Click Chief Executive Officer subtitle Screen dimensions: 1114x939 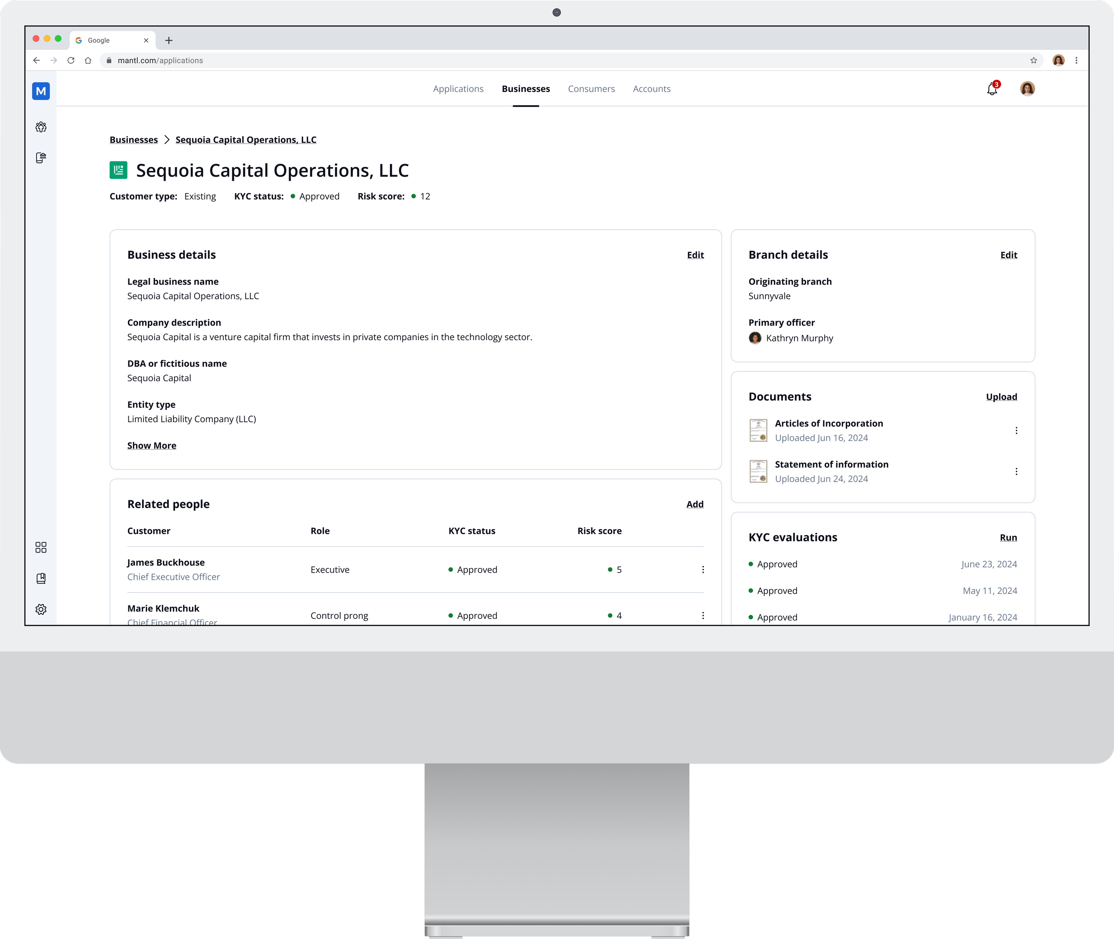173,577
